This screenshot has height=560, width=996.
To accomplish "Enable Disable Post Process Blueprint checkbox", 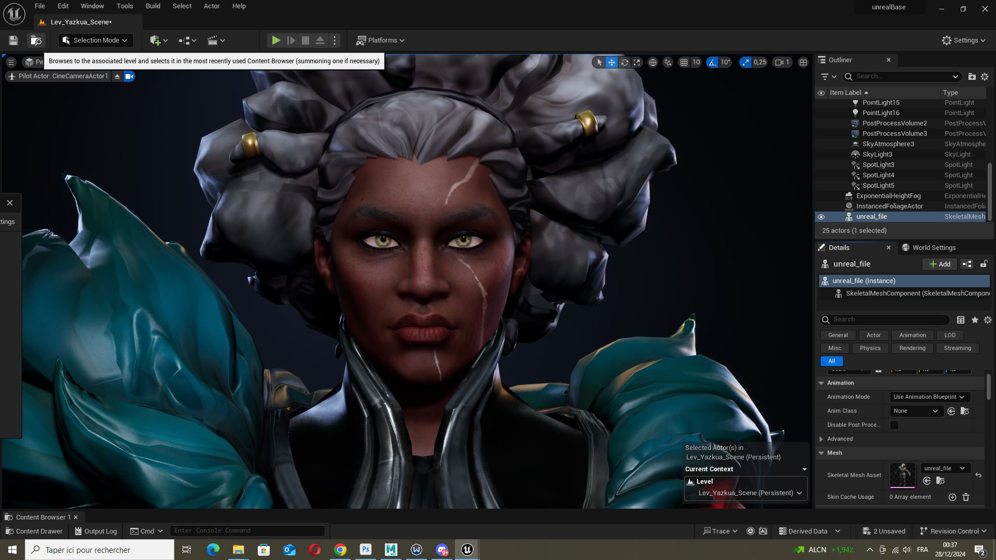I will tap(894, 425).
